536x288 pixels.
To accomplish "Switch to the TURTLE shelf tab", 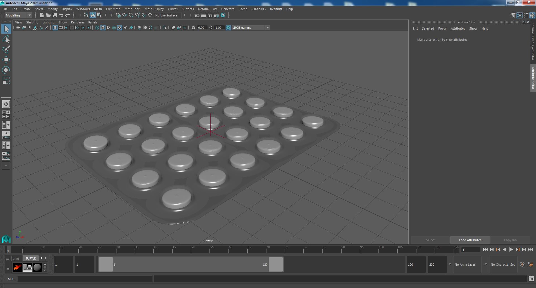I will point(31,258).
